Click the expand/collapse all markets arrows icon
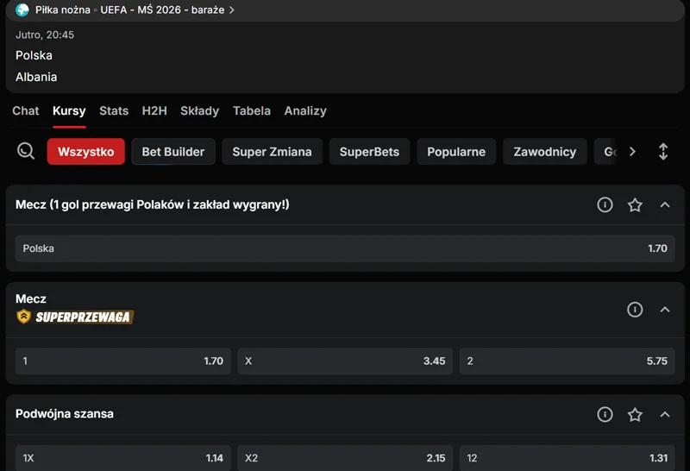Image resolution: width=690 pixels, height=471 pixels. (663, 152)
